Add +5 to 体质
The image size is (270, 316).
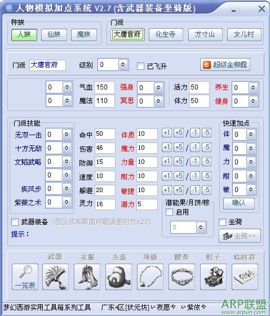click(x=179, y=133)
